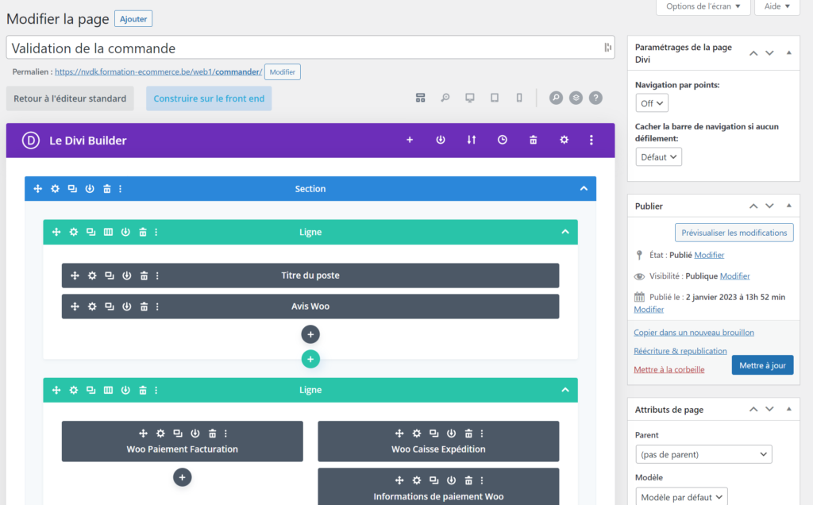Screen dimensions: 813x505
Task: Disable the Woo Paiement Facturation module
Action: pos(195,434)
